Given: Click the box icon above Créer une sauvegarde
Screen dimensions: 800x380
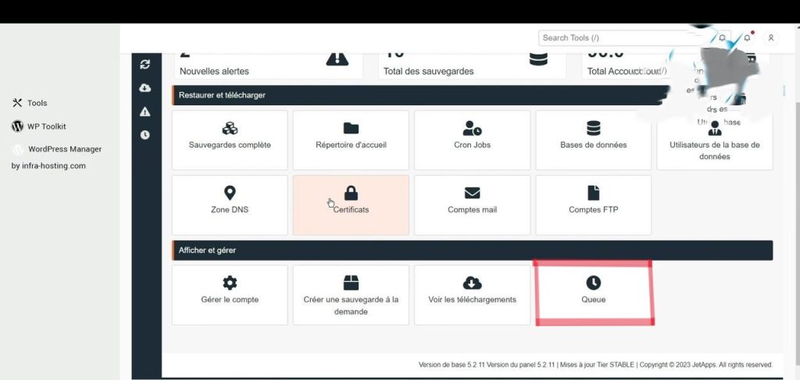Looking at the screenshot, I should click(x=351, y=282).
